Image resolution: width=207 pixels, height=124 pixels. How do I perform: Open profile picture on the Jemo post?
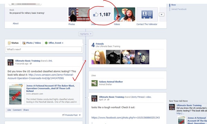coord(11,62)
